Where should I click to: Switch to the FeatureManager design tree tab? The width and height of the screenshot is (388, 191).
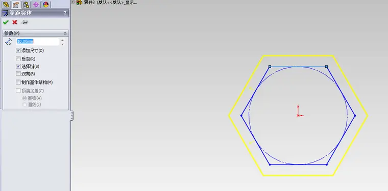pyautogui.click(x=6, y=4)
